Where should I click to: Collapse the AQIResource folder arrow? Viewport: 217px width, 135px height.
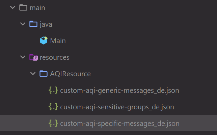coord(33,74)
